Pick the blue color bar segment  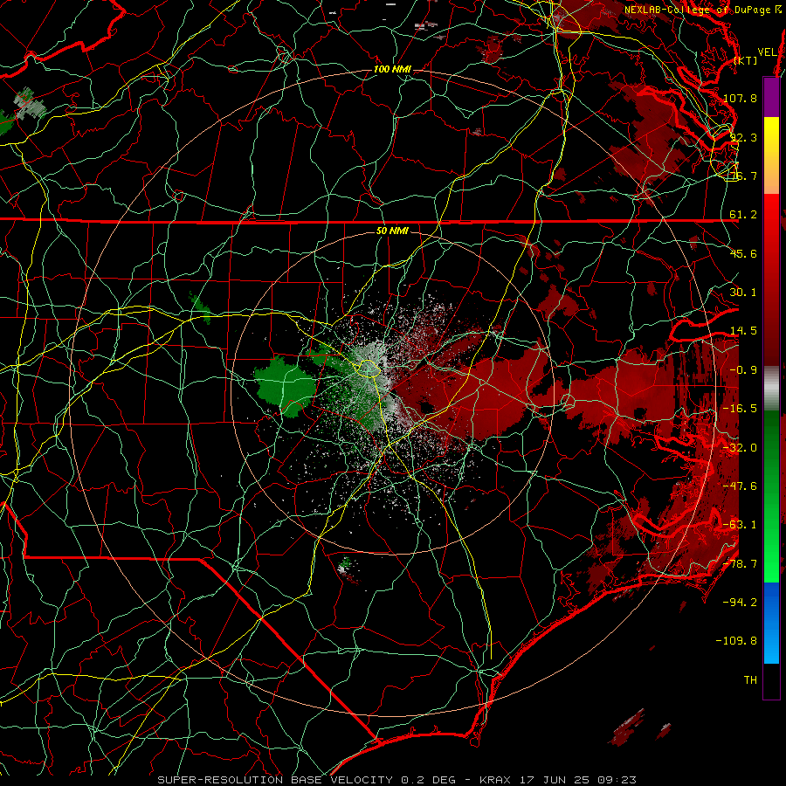[x=771, y=602]
